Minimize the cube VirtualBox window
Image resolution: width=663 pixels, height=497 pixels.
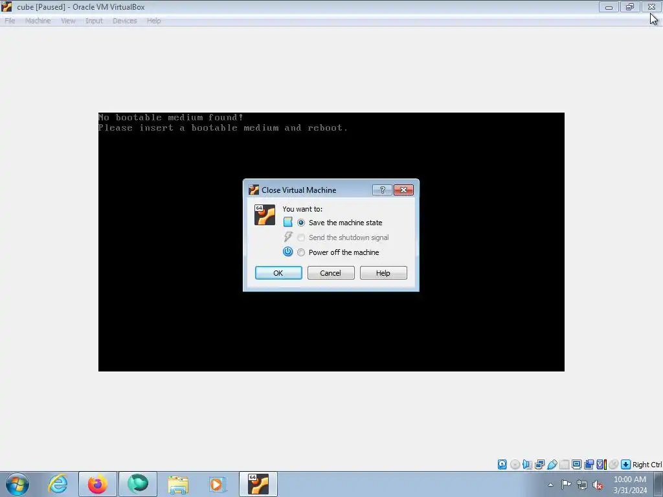pos(609,7)
